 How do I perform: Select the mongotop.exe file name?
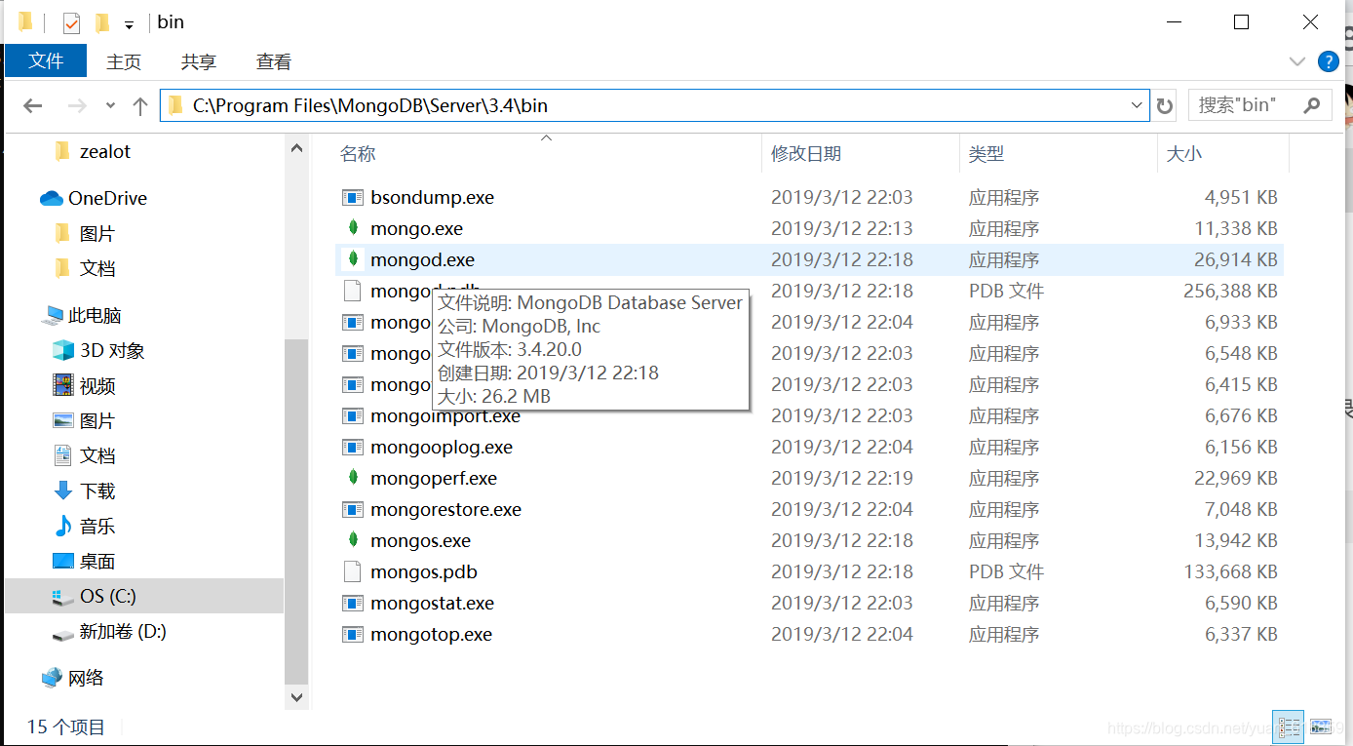pyautogui.click(x=431, y=634)
